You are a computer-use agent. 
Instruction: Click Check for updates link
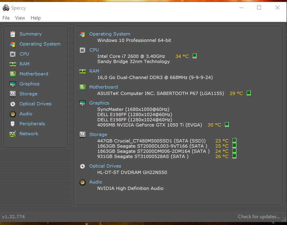click(259, 217)
